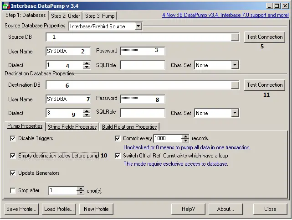
Task: Increase Stop after errors count with up arrow
Action: (x=81, y=189)
